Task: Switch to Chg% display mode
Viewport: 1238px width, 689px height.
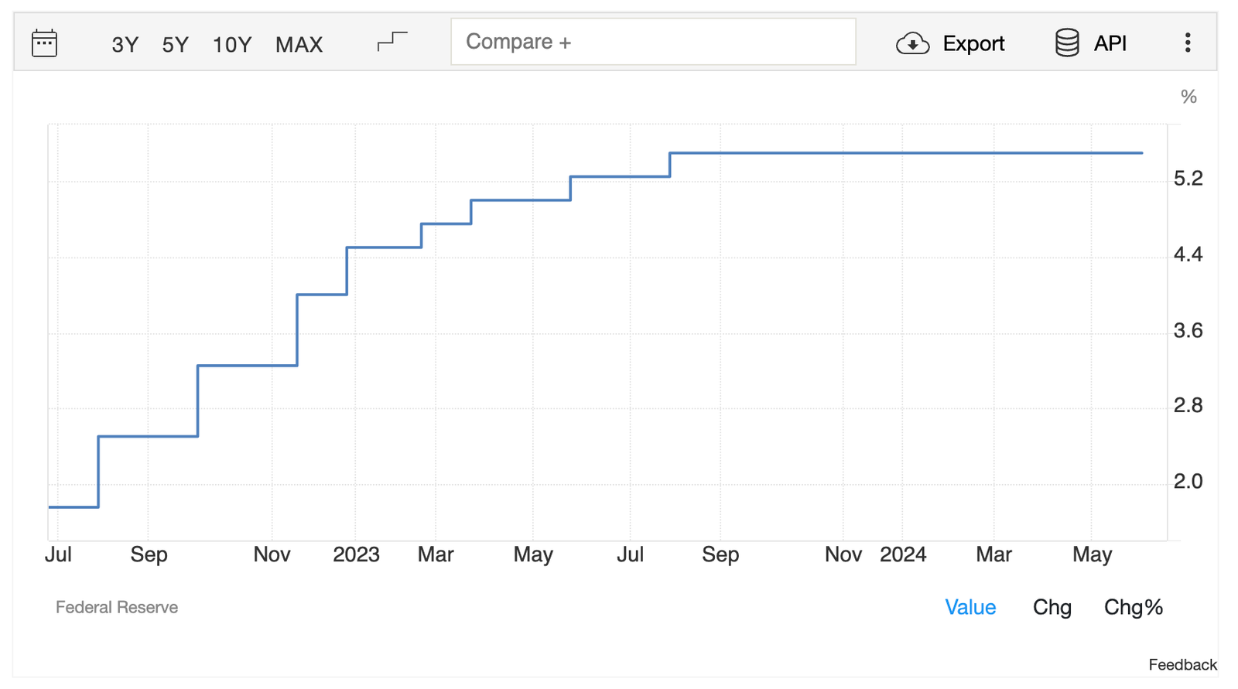Action: click(x=1133, y=607)
